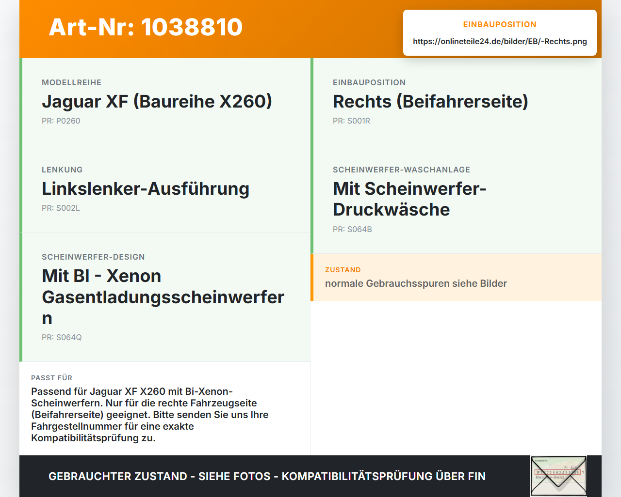Click the LENKUNG label

(x=62, y=170)
